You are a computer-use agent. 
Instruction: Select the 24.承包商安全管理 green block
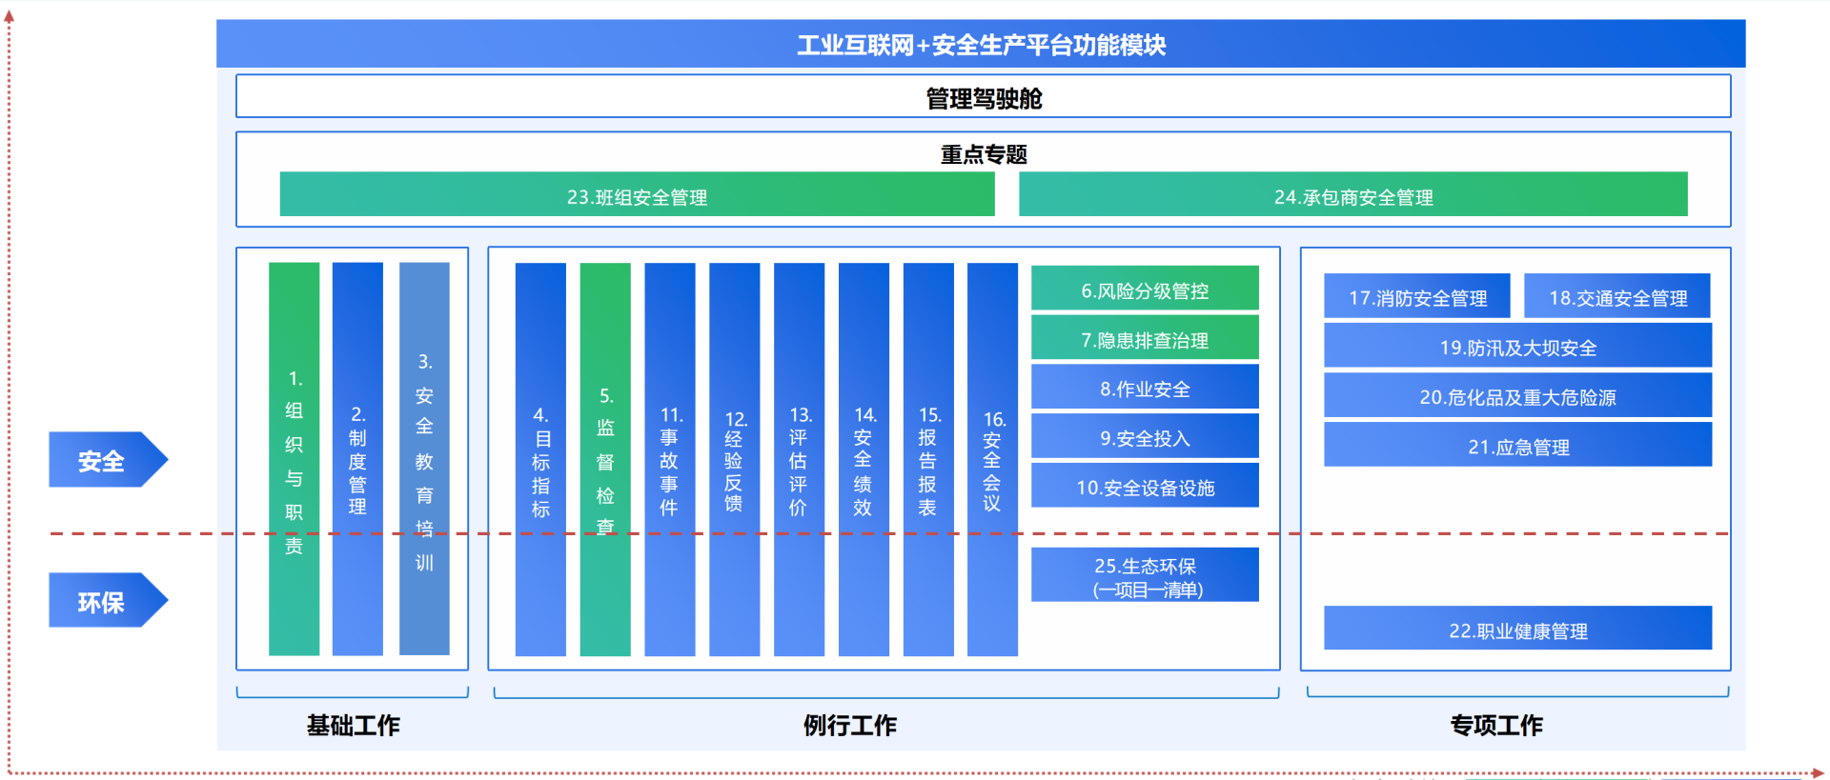pos(1352,195)
